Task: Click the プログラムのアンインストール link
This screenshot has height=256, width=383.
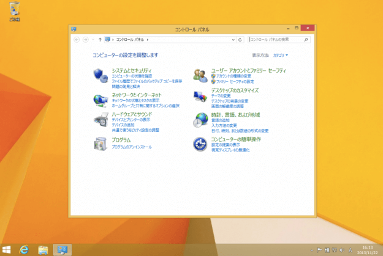Action: [x=131, y=147]
